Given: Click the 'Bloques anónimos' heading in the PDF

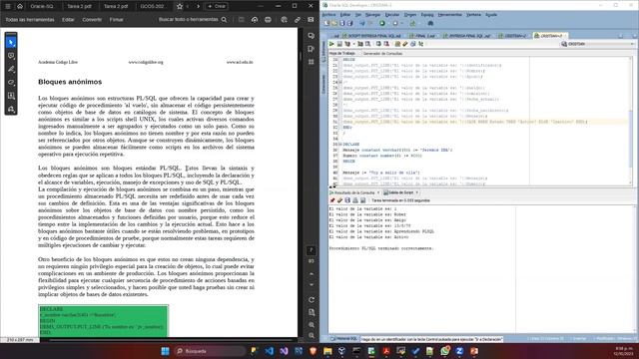Looking at the screenshot, I should click(x=70, y=82).
